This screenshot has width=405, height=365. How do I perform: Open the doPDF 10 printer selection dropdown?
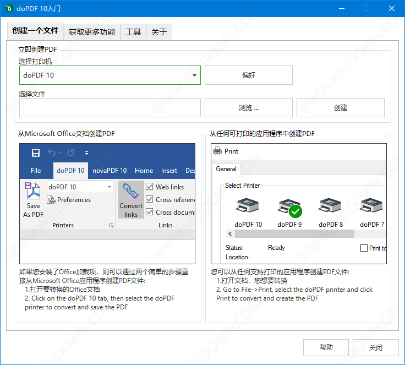pos(195,75)
